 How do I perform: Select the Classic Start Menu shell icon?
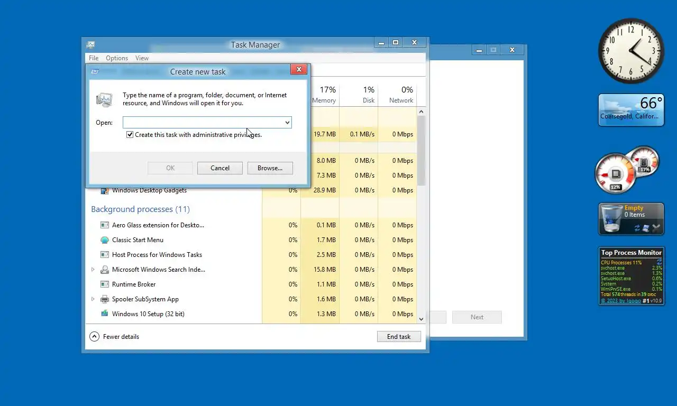105,240
